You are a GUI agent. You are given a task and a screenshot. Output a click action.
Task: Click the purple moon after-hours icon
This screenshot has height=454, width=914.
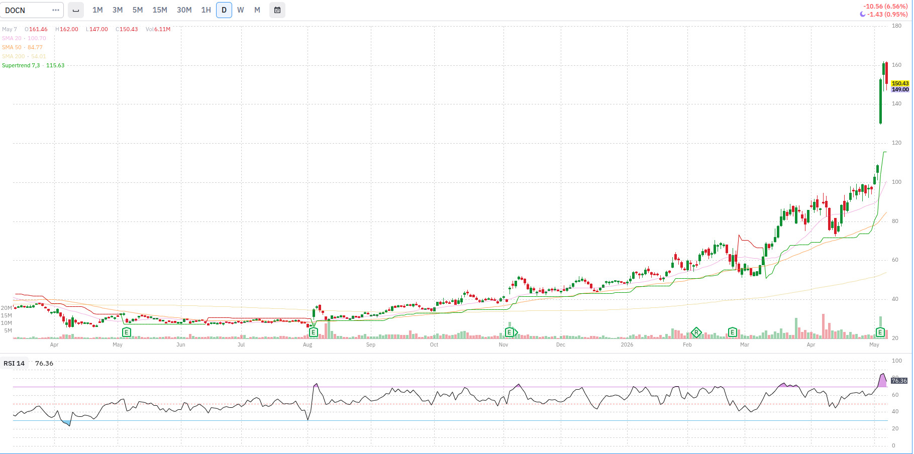coord(863,14)
